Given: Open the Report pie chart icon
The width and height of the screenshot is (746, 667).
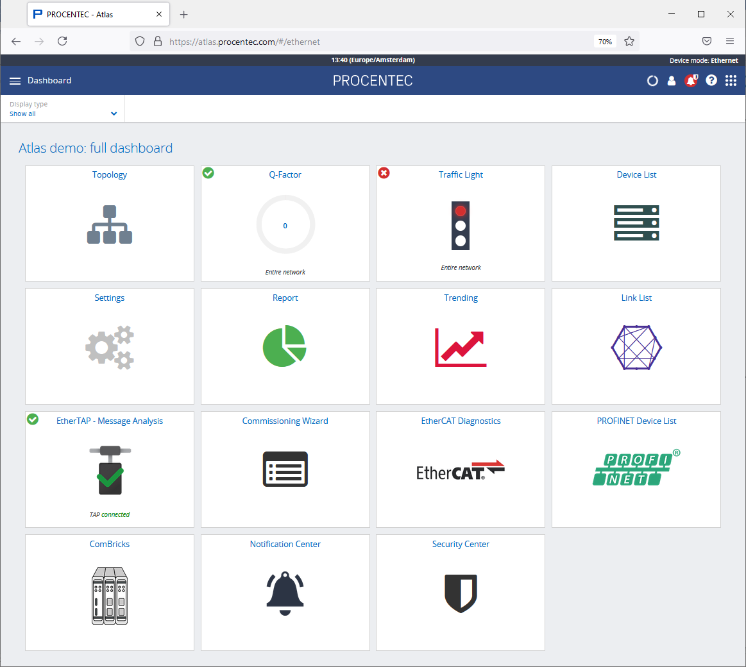Looking at the screenshot, I should [x=285, y=346].
